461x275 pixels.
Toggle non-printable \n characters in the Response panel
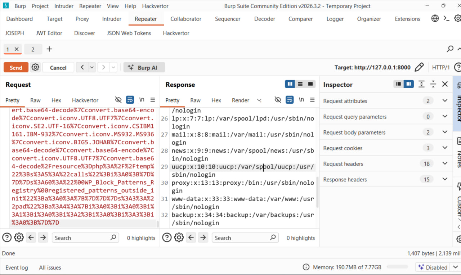[301, 100]
